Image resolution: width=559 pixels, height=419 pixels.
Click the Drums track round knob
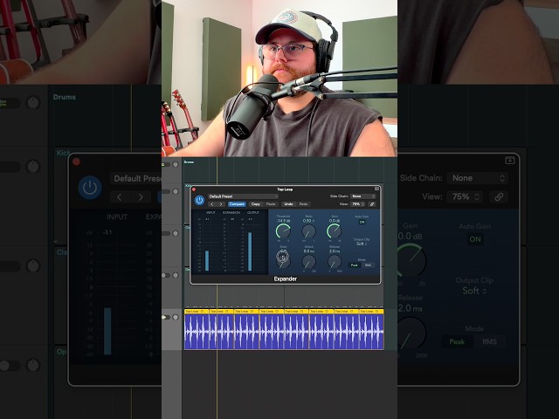(176, 165)
